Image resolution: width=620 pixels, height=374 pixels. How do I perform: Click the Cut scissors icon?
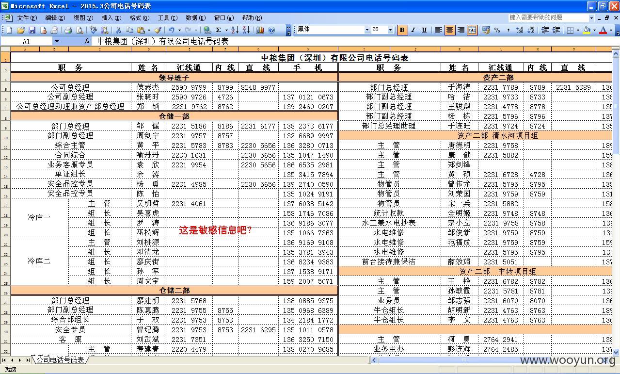coord(118,30)
